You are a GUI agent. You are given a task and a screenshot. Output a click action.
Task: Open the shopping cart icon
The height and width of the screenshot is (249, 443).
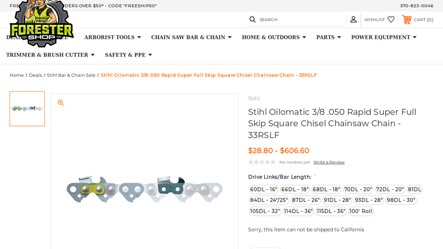pos(407,19)
